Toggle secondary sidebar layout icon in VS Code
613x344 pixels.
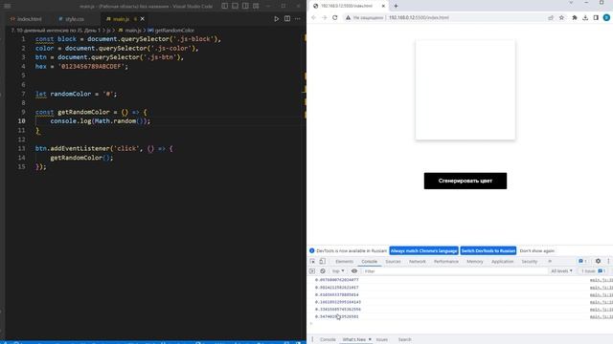pyautogui.click(x=245, y=6)
